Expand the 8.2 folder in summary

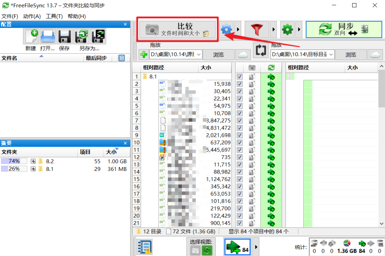click(33, 161)
